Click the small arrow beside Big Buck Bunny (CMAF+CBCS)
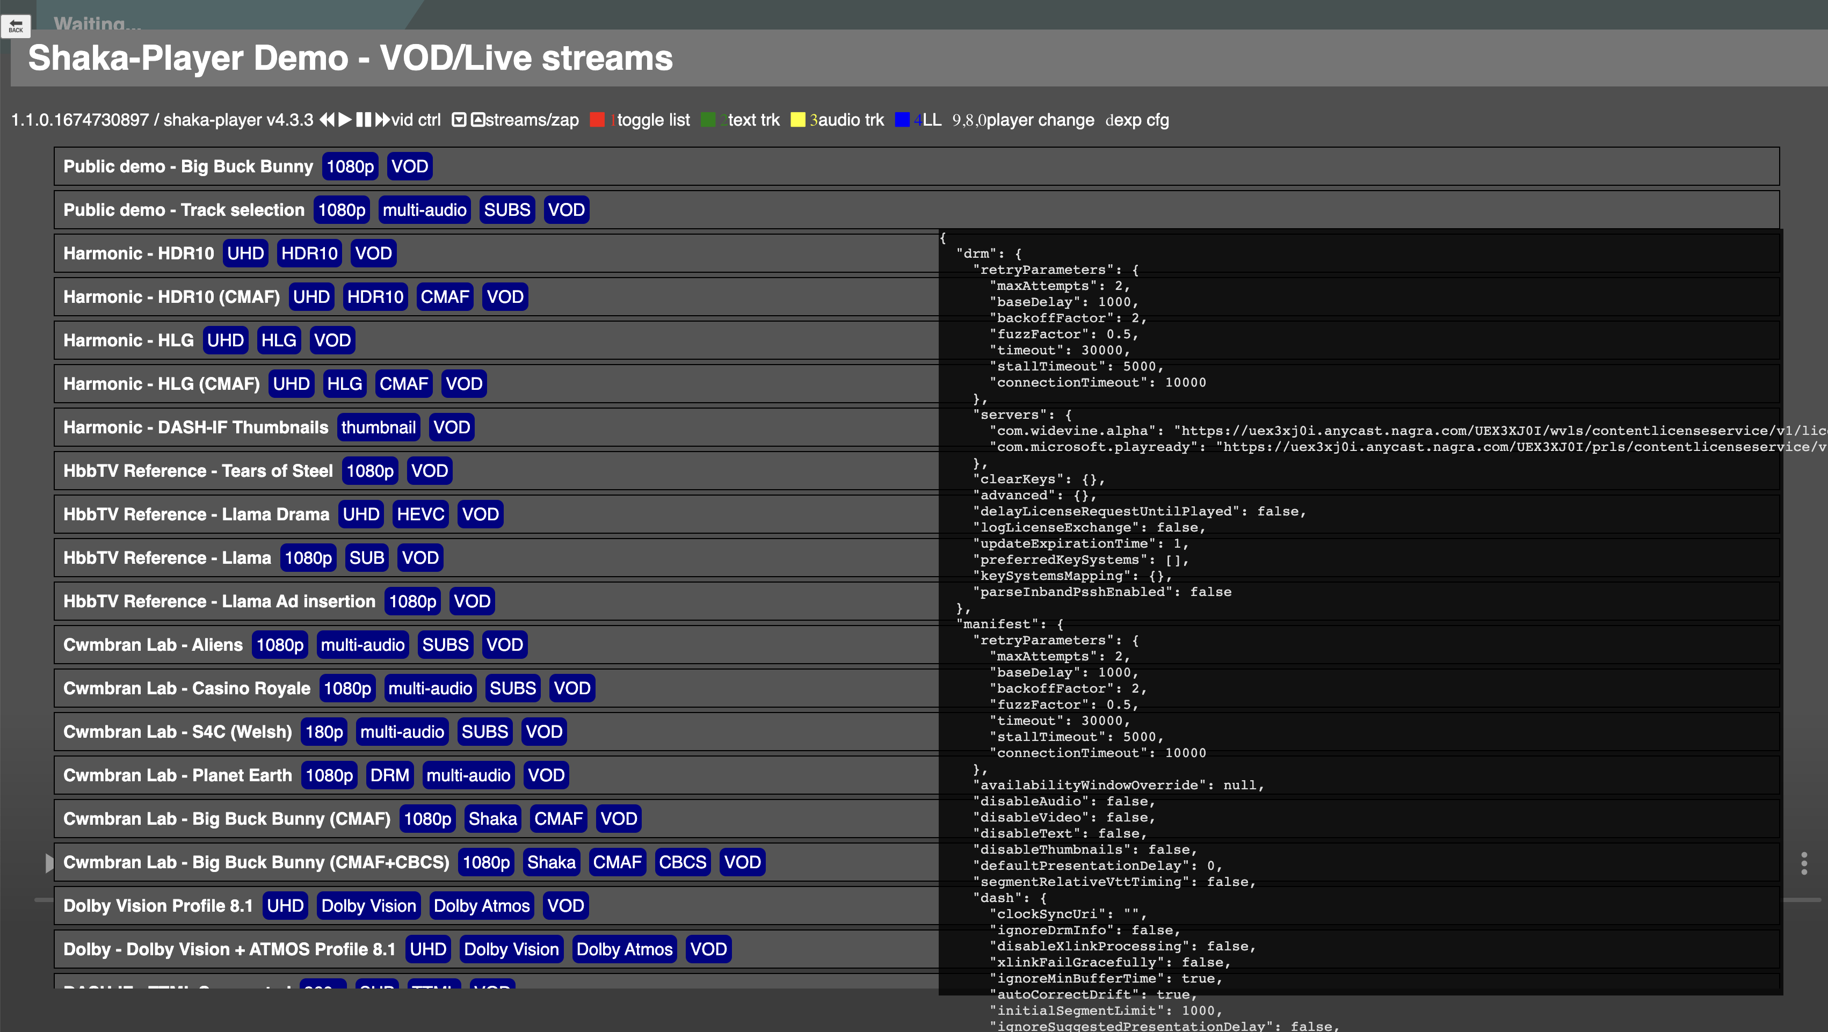This screenshot has width=1828, height=1032. coord(49,863)
